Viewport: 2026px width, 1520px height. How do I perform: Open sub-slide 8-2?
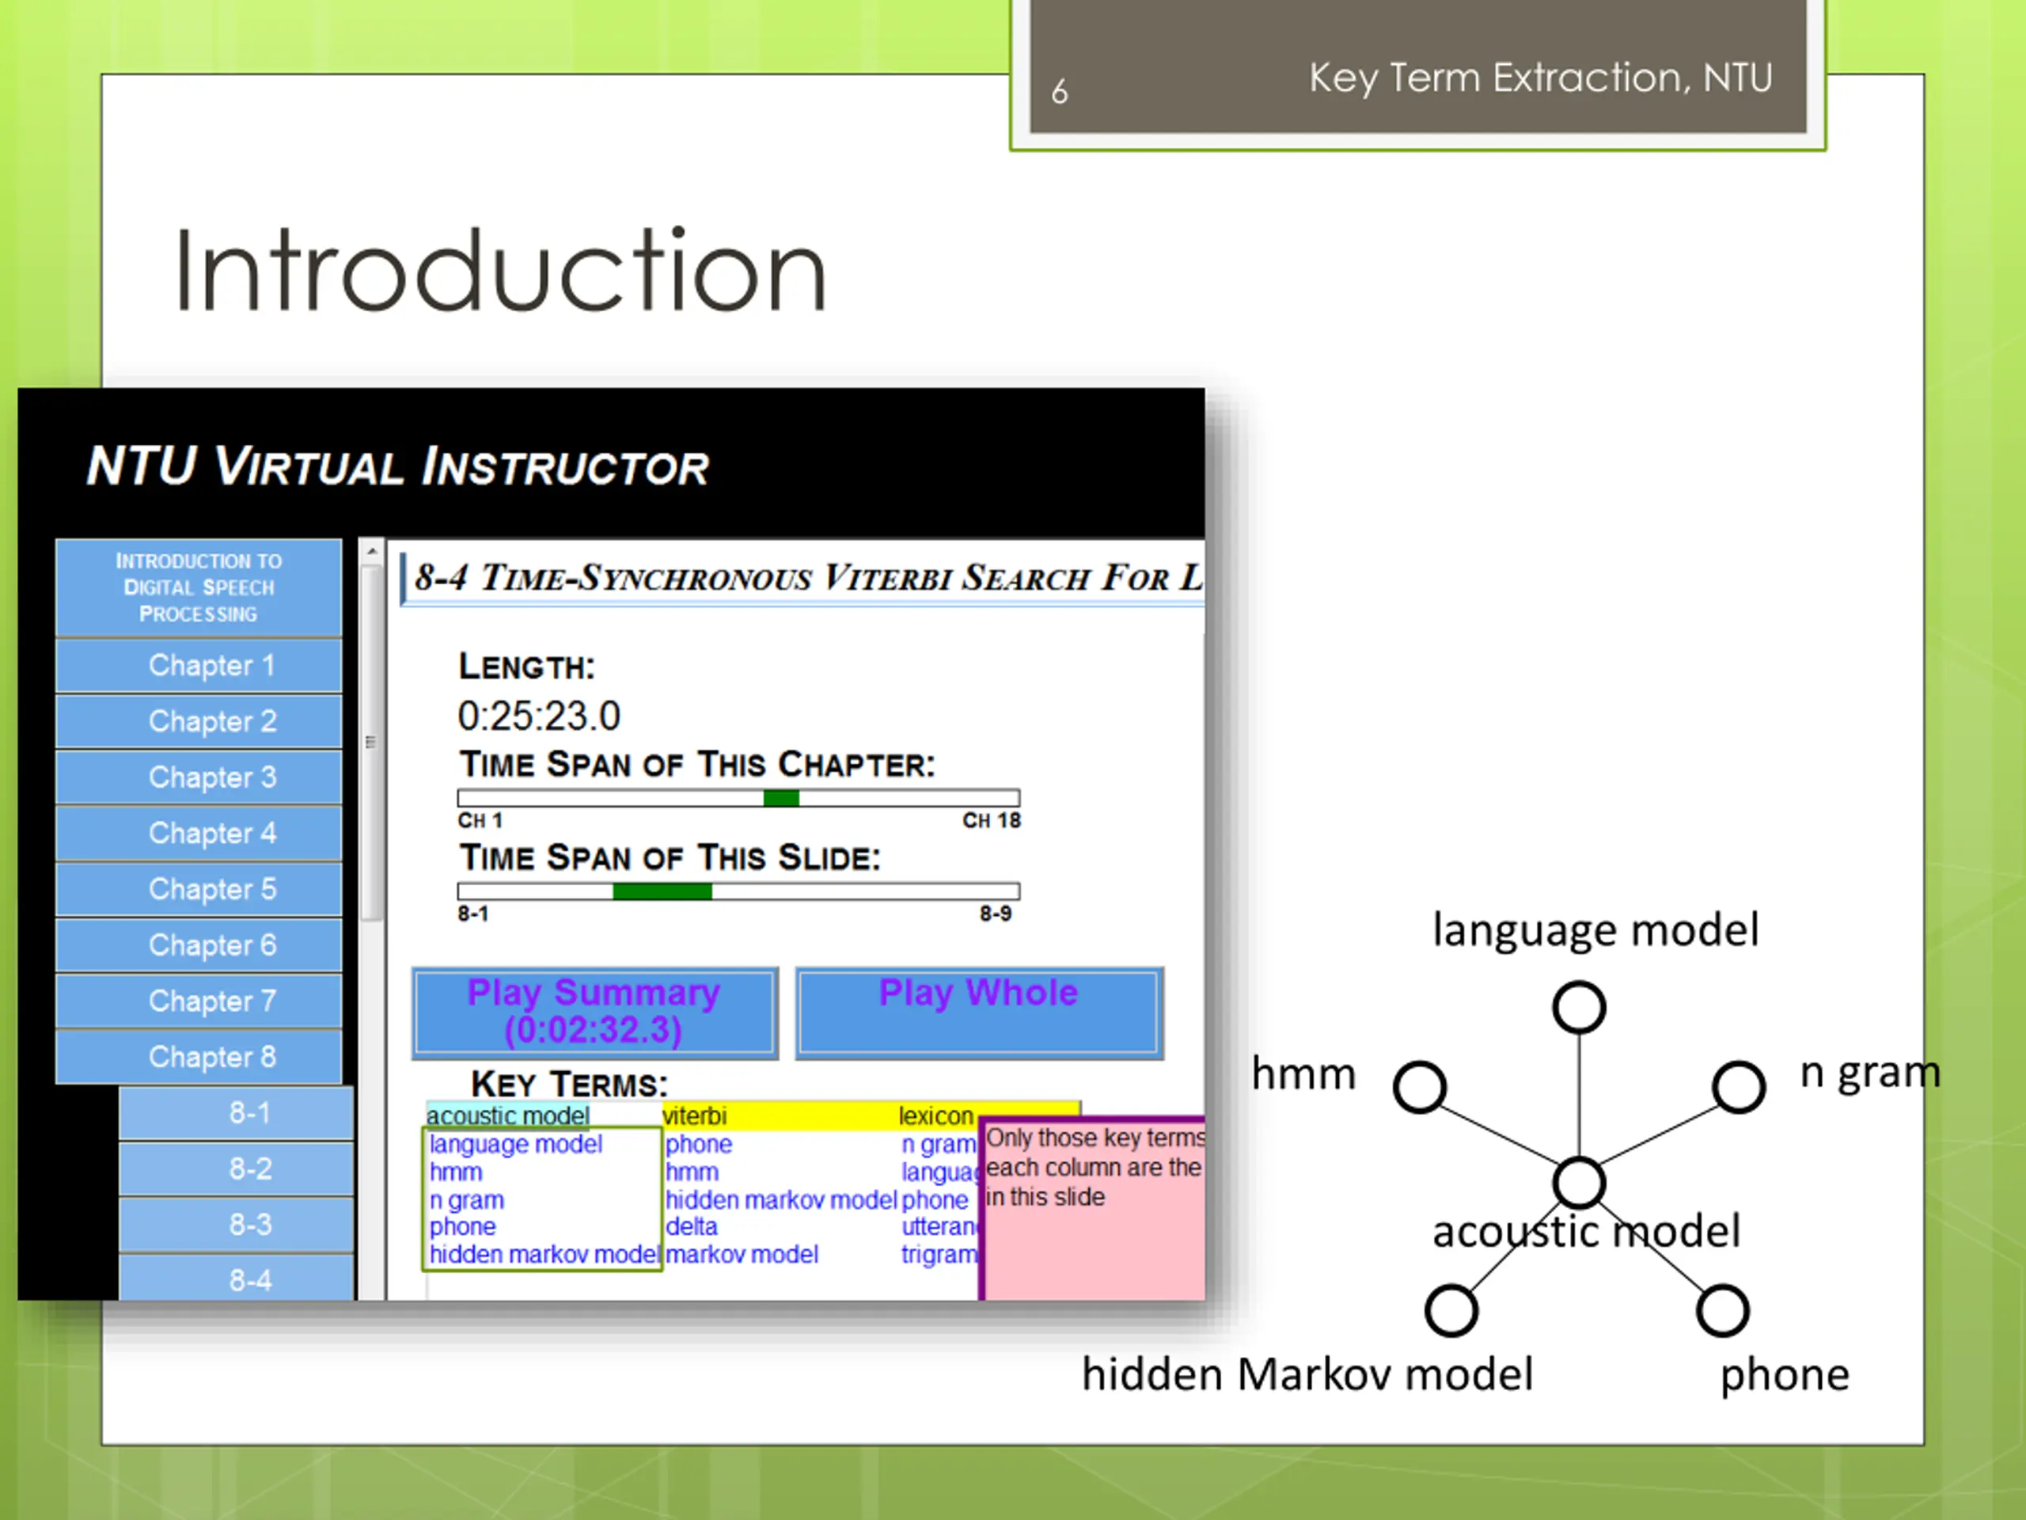coord(237,1169)
